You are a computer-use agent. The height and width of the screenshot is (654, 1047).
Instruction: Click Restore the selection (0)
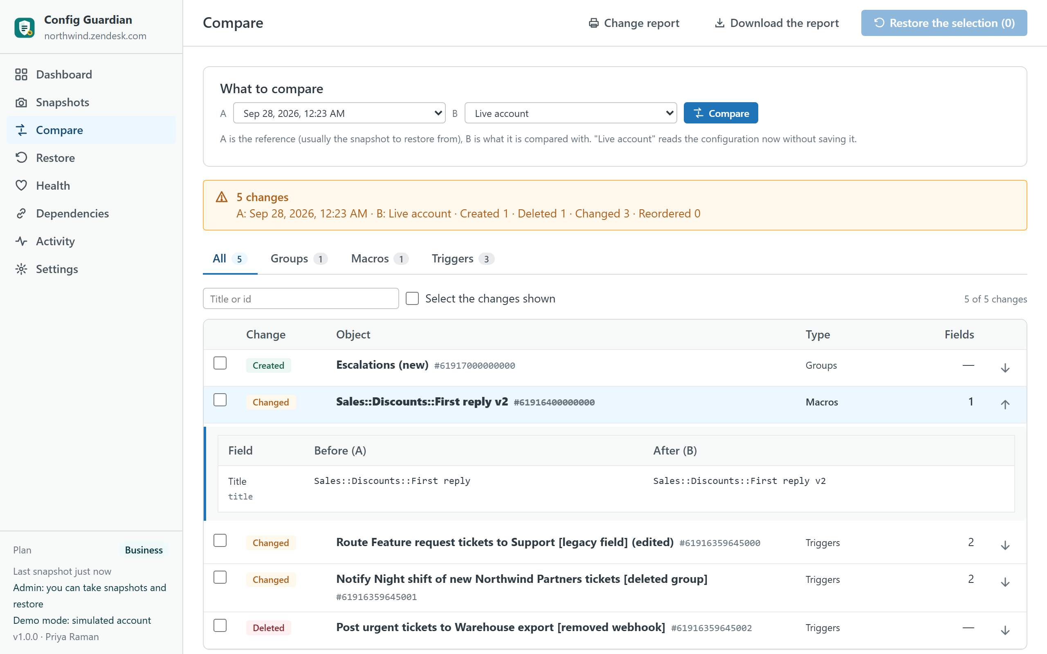pyautogui.click(x=944, y=23)
